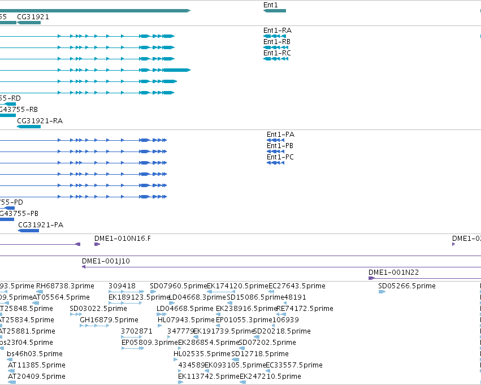
Task: Select the SD07202.5prime EST label
Action: pyautogui.click(x=267, y=343)
